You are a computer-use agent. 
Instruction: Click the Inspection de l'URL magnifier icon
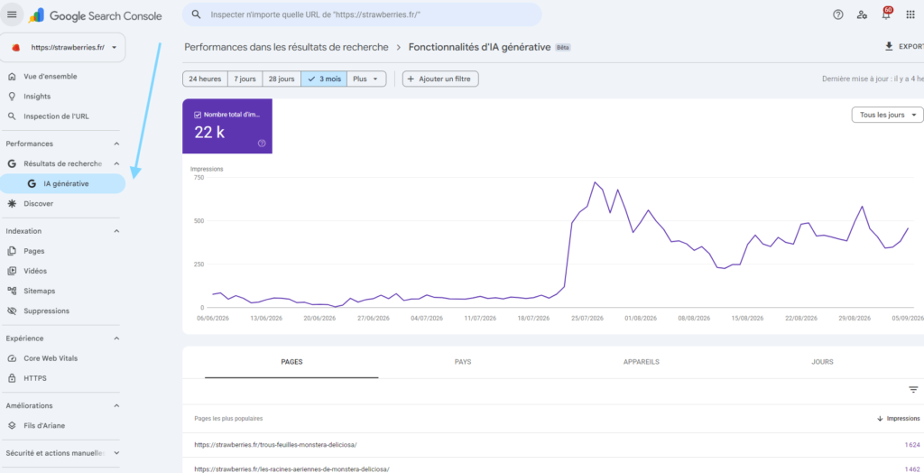(x=12, y=116)
